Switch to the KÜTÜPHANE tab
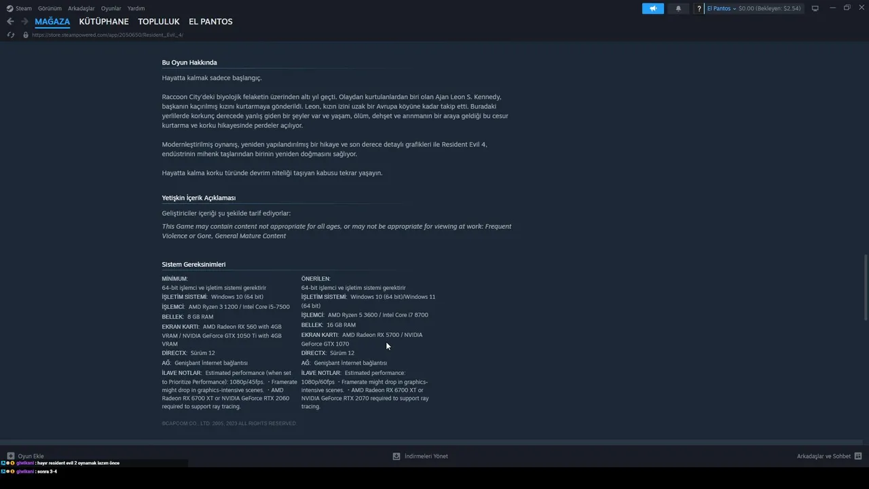869x489 pixels. click(x=104, y=22)
